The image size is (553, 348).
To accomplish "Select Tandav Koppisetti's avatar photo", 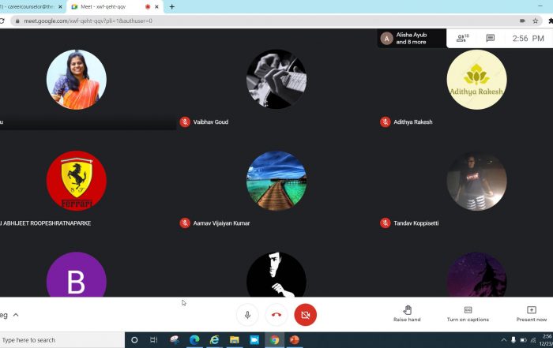I will [x=477, y=181].
